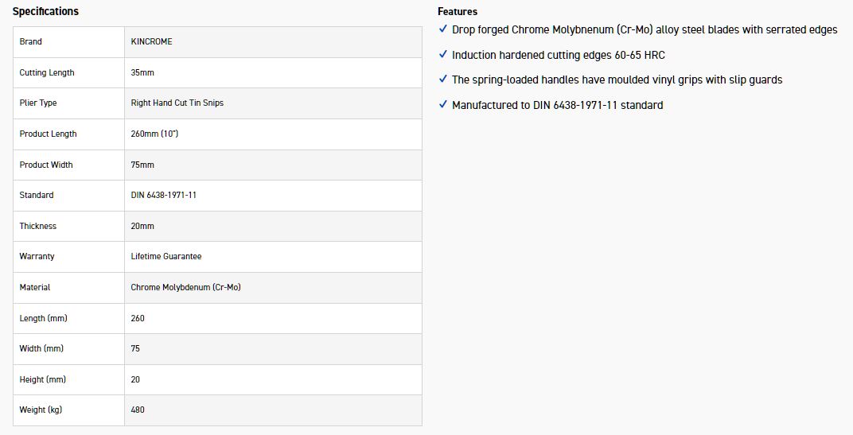Click the Length (mm) row label
853x435 pixels.
(x=43, y=318)
